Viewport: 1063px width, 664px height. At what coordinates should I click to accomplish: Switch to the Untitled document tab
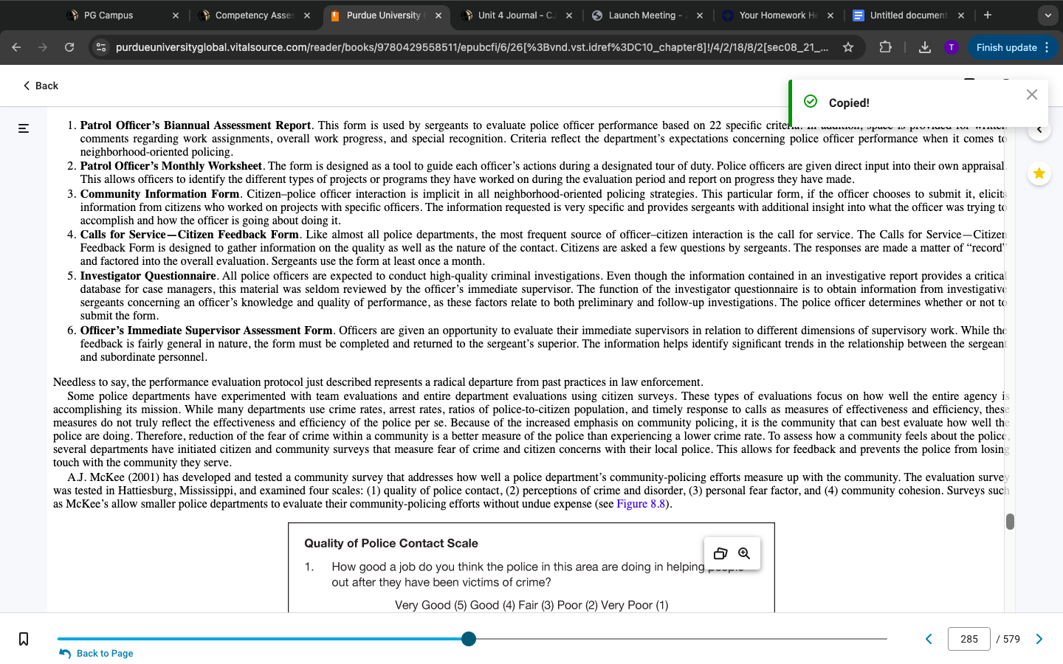click(x=908, y=15)
